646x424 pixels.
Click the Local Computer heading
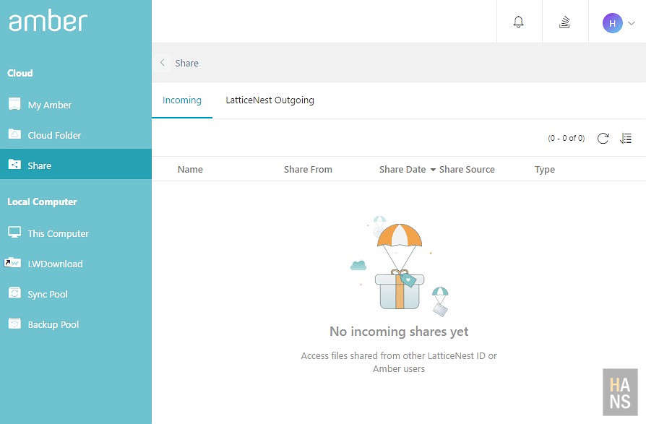click(42, 202)
